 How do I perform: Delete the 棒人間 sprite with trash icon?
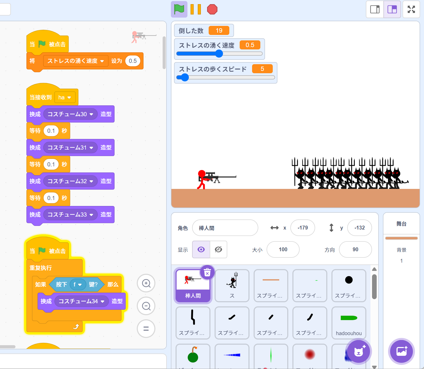coord(207,272)
